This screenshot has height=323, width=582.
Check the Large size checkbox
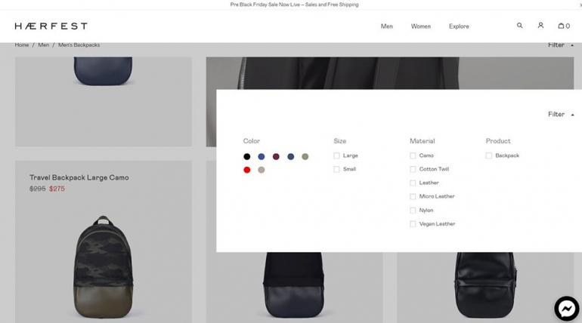tap(336, 155)
